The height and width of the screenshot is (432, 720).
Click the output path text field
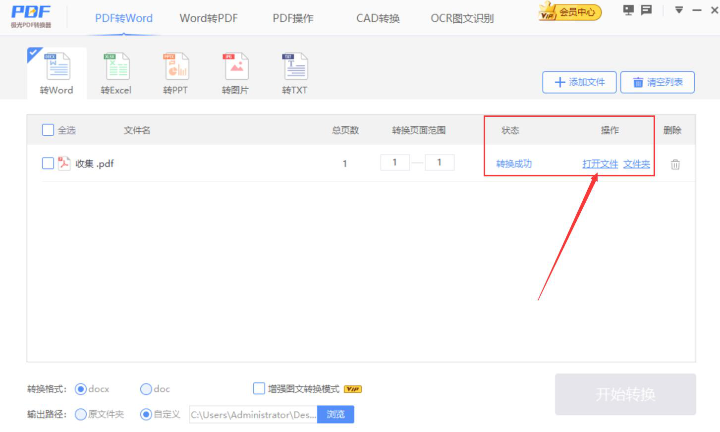(x=253, y=415)
